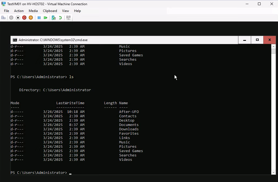The height and width of the screenshot is (182, 278).
Task: Click the lower Contacts entry
Action: 128,116
